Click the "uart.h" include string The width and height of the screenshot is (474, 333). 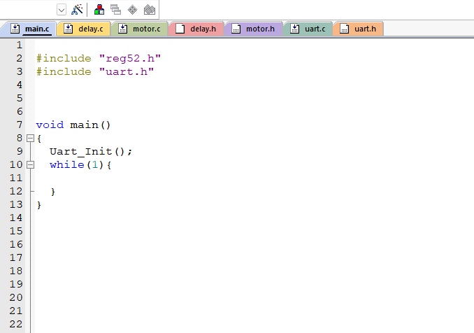point(127,71)
